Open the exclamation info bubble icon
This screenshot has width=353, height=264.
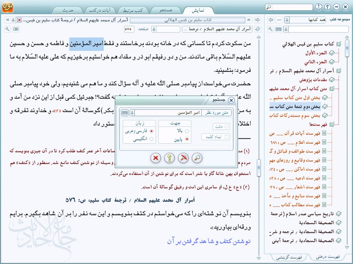(x=319, y=7)
